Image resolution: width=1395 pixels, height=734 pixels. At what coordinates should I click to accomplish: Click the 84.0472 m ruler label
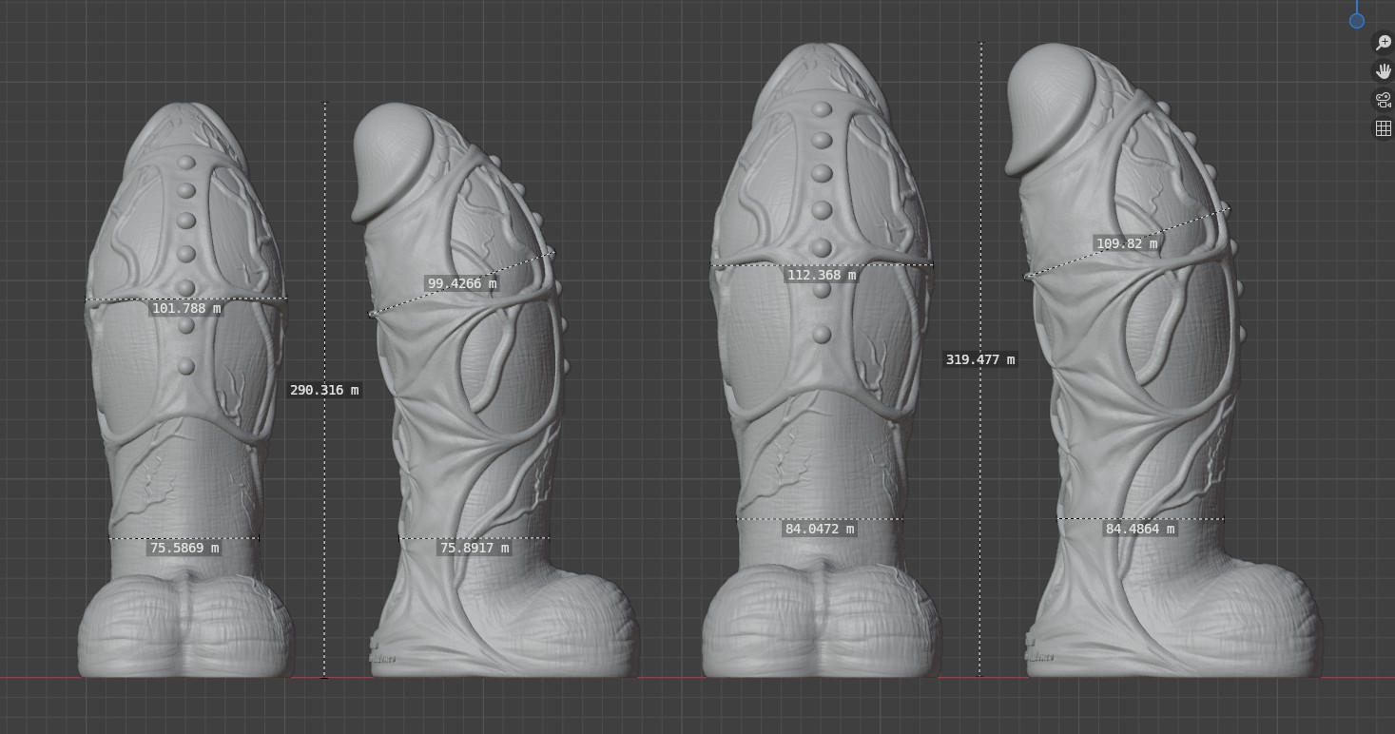(x=820, y=529)
